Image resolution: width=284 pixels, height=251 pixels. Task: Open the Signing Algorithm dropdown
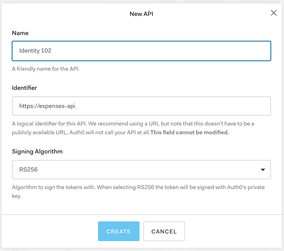(141, 170)
